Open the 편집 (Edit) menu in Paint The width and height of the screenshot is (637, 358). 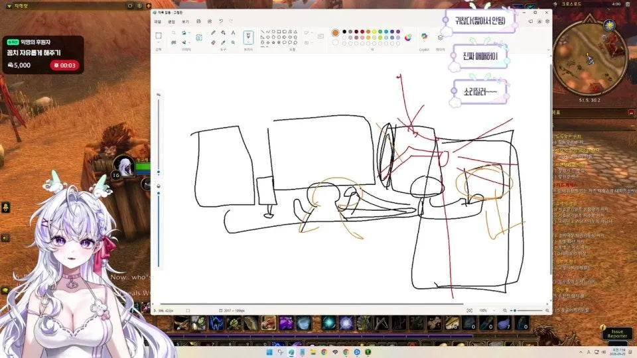click(x=171, y=21)
